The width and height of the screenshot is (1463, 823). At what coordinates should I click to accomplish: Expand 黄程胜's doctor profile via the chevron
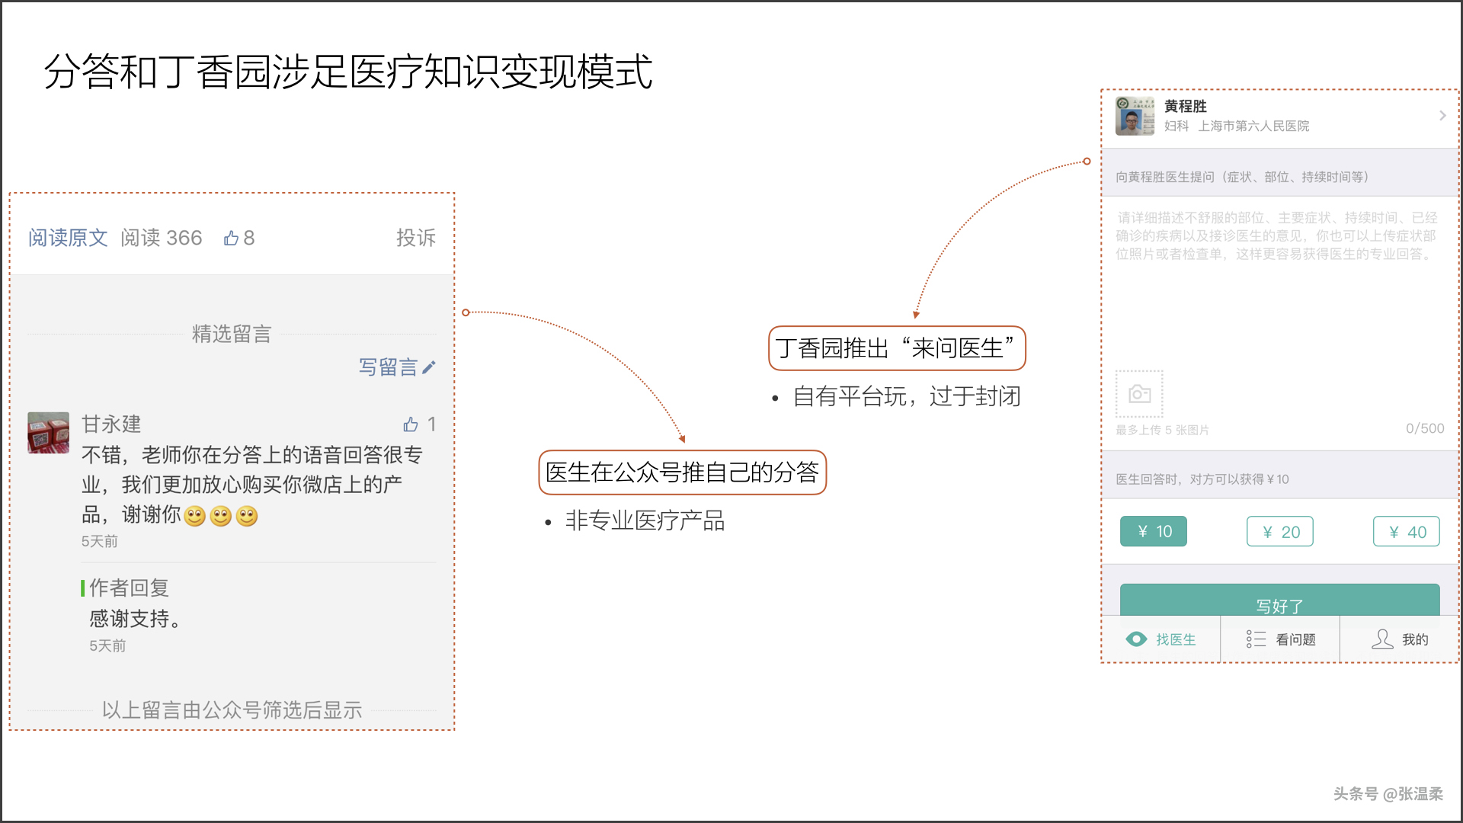[x=1442, y=115]
